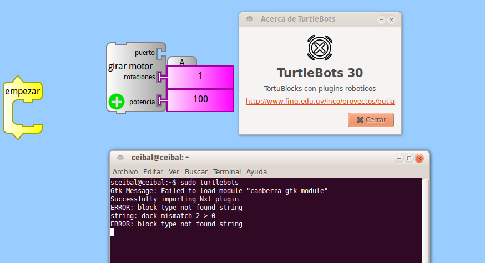Image resolution: width=485 pixels, height=263 pixels.
Task: Click the terminal vertical scrollbar
Action: (425, 220)
